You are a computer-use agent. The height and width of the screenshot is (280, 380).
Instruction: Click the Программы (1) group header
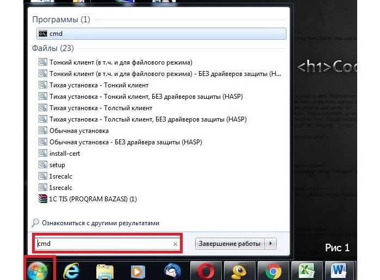61,20
